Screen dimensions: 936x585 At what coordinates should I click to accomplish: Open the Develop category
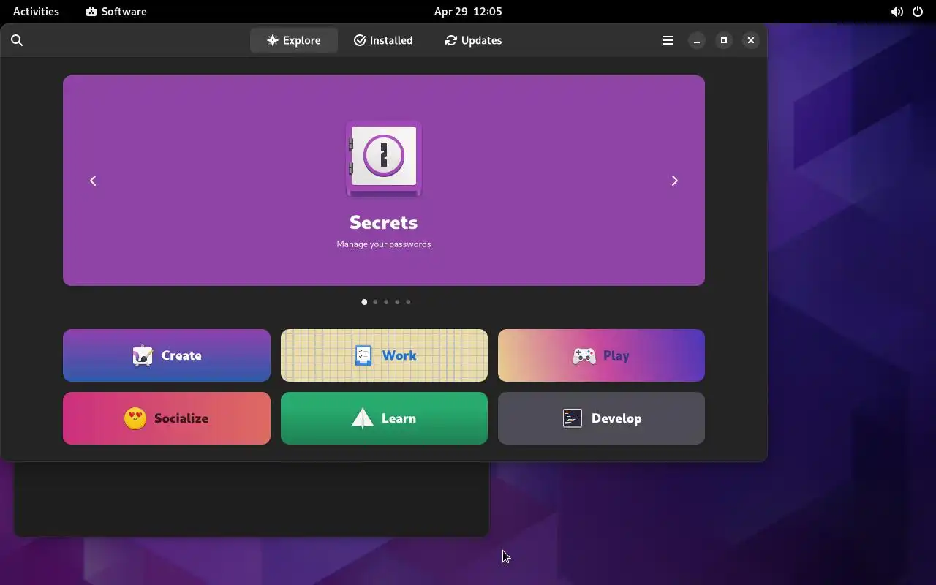601,418
